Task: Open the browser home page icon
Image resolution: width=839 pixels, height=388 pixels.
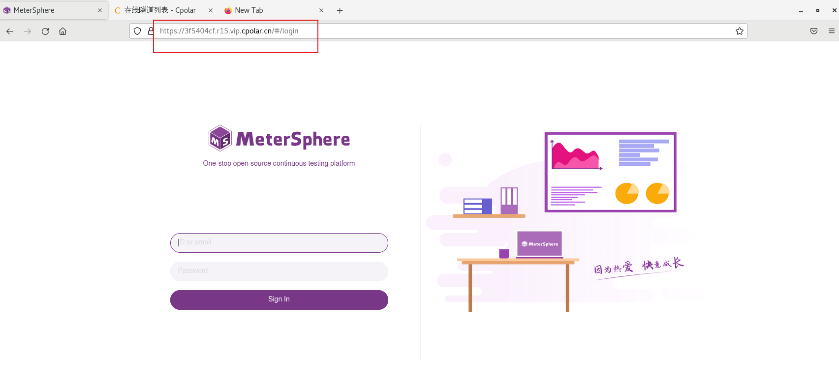Action: click(63, 31)
